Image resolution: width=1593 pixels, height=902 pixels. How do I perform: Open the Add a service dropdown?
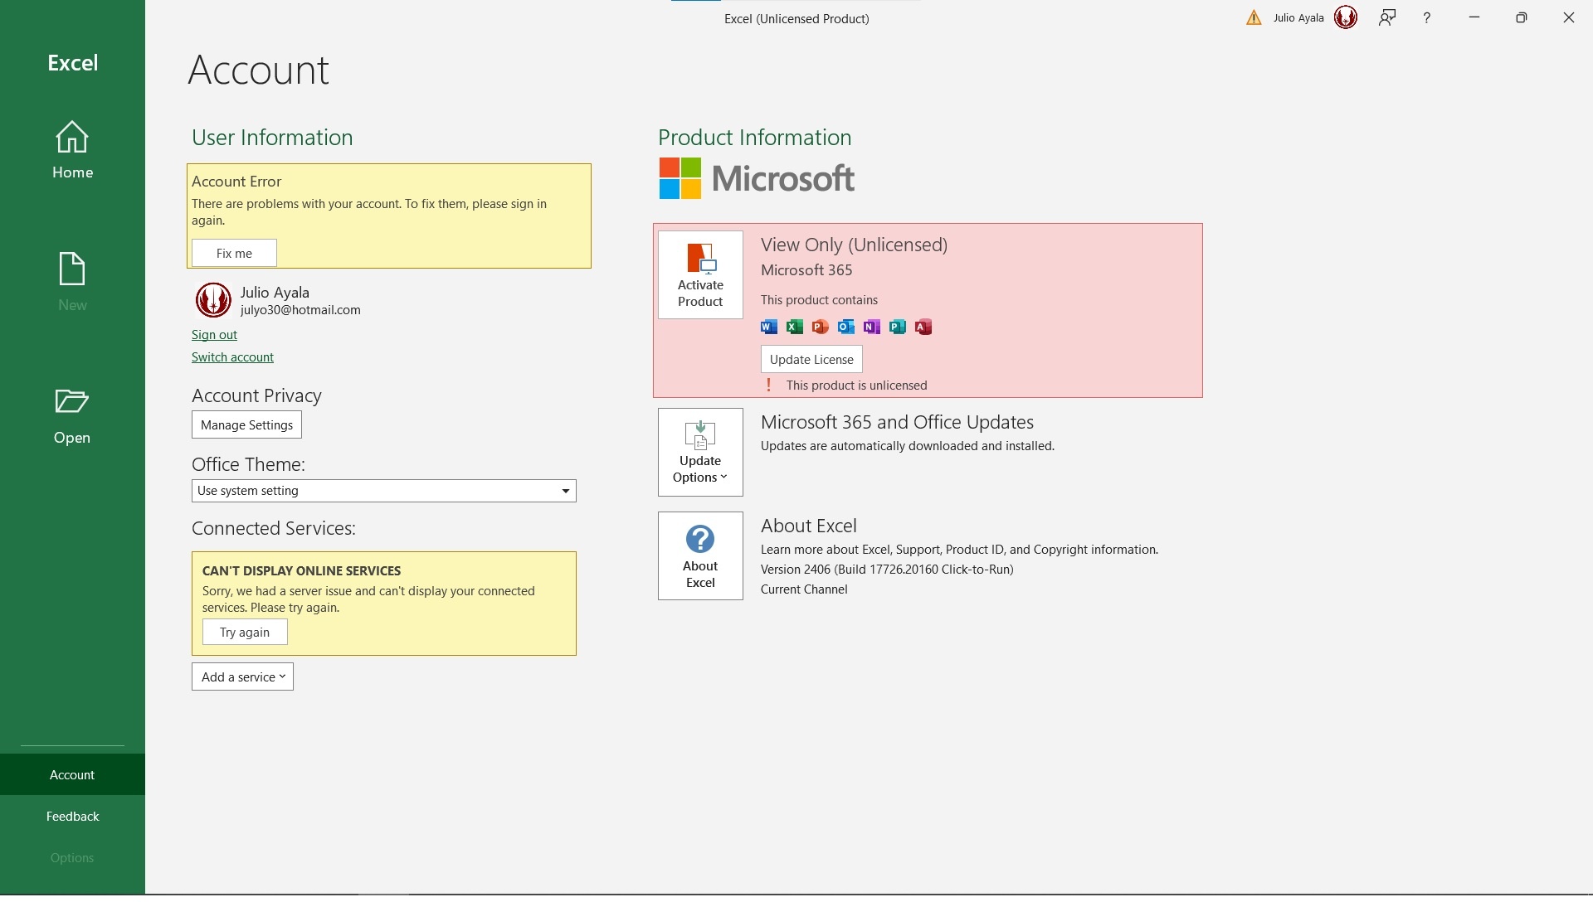242,677
